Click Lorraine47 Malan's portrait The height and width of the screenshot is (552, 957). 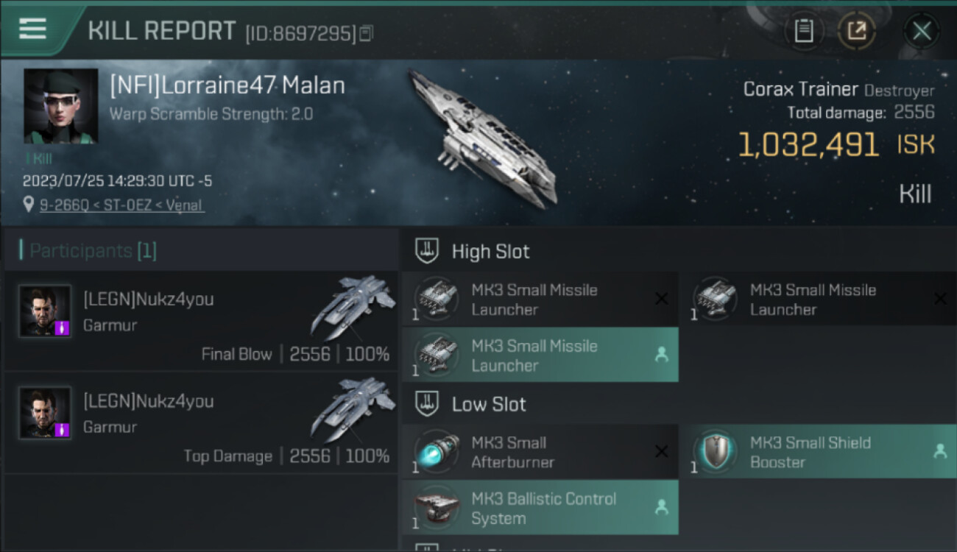coord(60,106)
